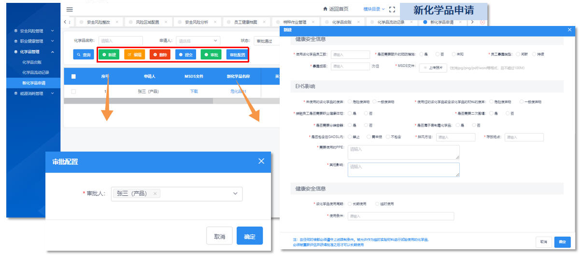Select 未知 for extra preventive measures

coord(452,54)
